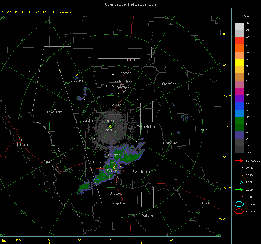Click the Sylvan label
This screenshot has height=244, width=261.
111,86
